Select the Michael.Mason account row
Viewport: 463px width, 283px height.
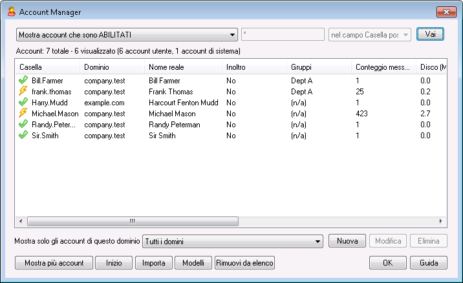tap(231, 114)
